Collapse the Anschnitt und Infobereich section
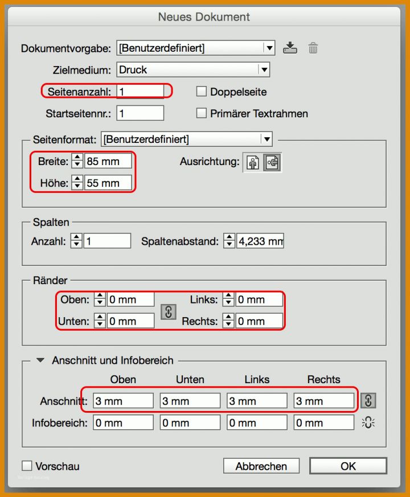This screenshot has height=497, width=410. click(40, 360)
